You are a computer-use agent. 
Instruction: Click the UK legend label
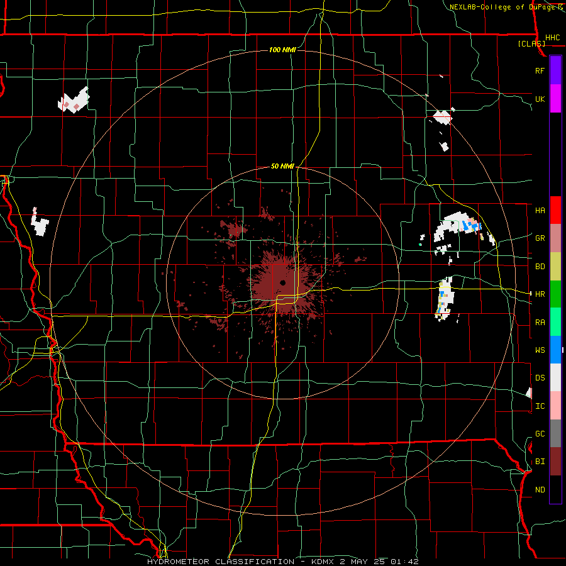(540, 99)
